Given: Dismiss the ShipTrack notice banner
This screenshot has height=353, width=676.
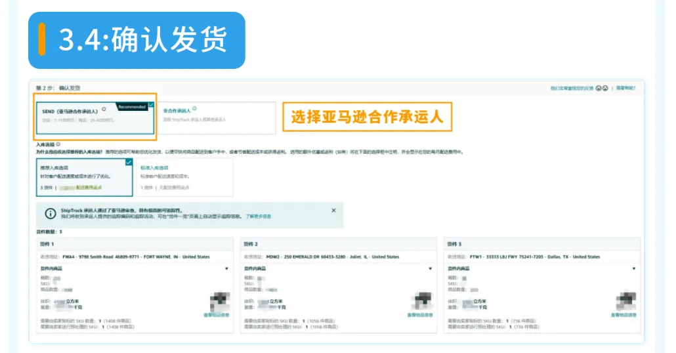Looking at the screenshot, I should [333, 211].
